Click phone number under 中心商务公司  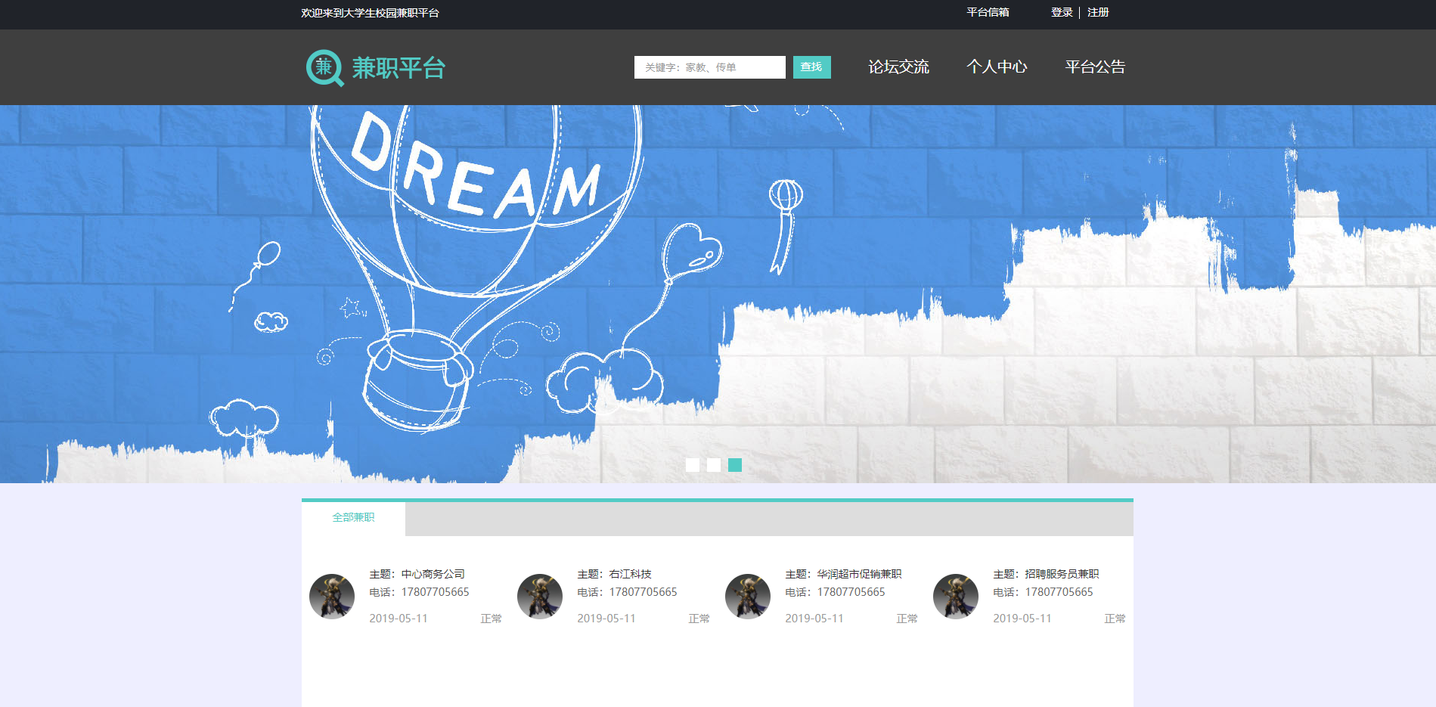point(435,593)
